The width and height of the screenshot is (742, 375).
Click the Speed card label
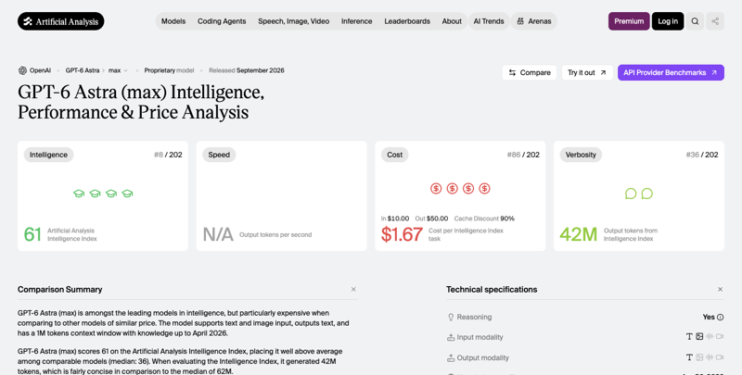(x=219, y=155)
